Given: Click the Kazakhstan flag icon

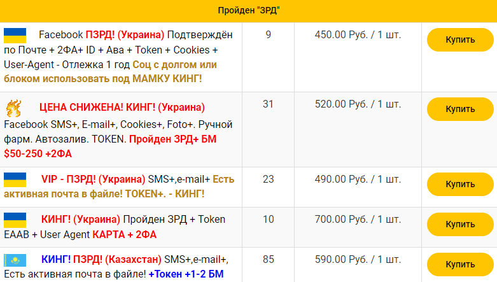Looking at the screenshot, I should 15,260.
